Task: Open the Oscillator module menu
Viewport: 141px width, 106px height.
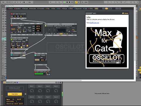Action: point(17,9)
